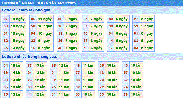Select lotto number 83 cell
183x98 pixels.
[136, 48]
